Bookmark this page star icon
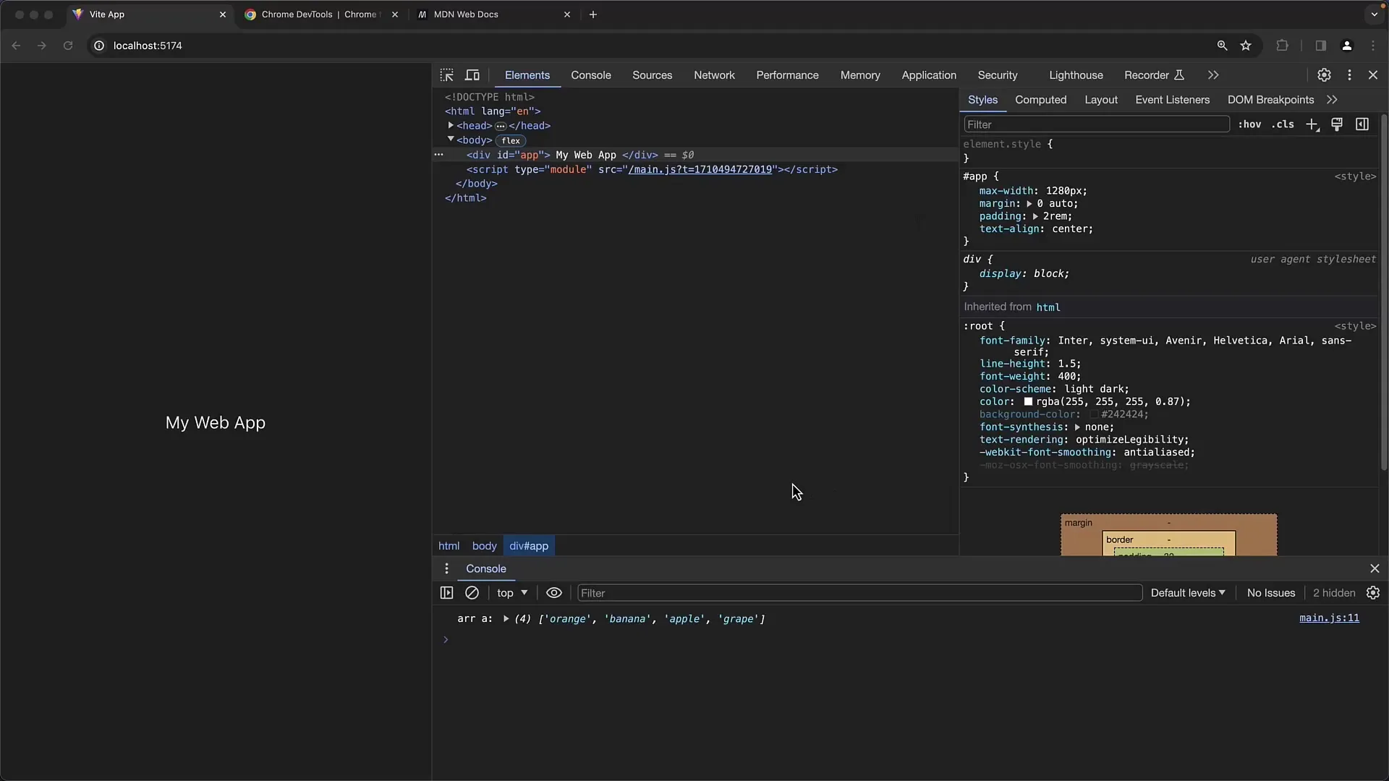This screenshot has width=1389, height=781. click(1246, 46)
